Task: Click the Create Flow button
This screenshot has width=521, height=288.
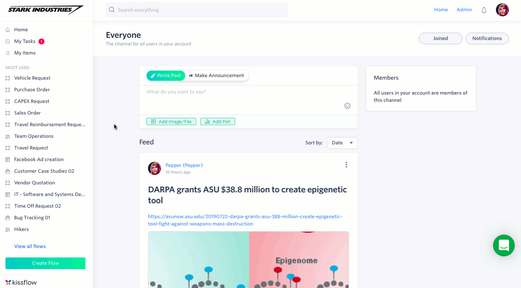Action: click(45, 263)
